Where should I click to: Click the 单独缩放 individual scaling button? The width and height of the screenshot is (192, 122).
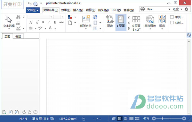150,22
